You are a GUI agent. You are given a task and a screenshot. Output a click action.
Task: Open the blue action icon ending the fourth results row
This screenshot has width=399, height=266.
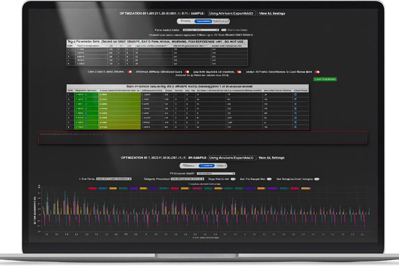point(295,109)
